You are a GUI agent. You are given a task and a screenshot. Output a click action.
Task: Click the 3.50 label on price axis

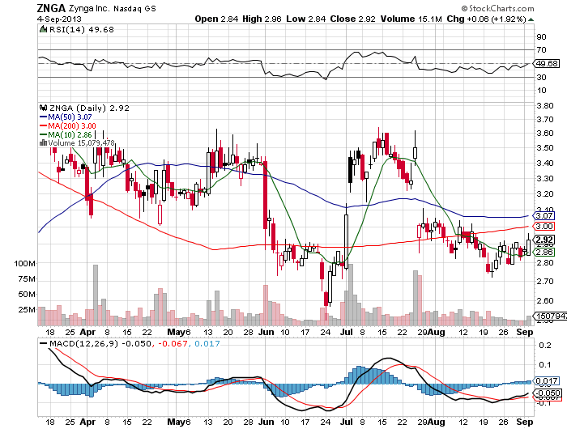pos(545,147)
